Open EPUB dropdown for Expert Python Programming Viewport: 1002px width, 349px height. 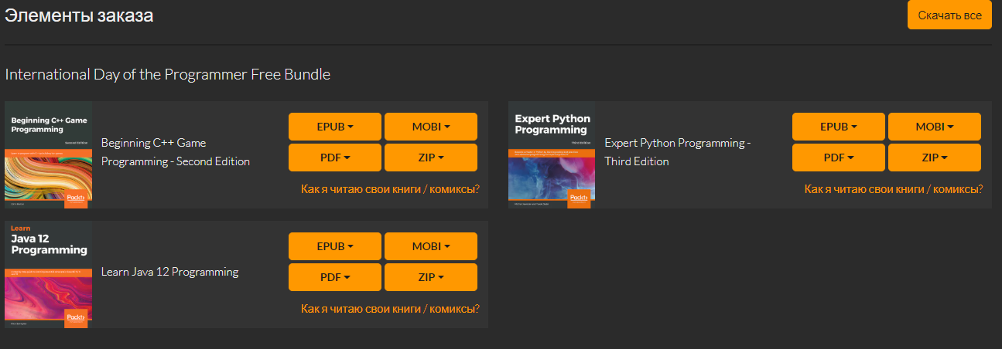tap(839, 127)
